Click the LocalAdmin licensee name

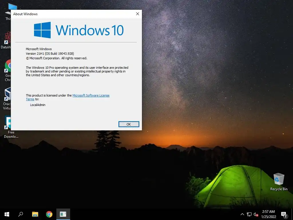pyautogui.click(x=38, y=105)
